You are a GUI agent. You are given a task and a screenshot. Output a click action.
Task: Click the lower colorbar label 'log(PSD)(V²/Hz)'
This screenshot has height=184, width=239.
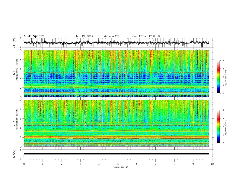click(226, 128)
